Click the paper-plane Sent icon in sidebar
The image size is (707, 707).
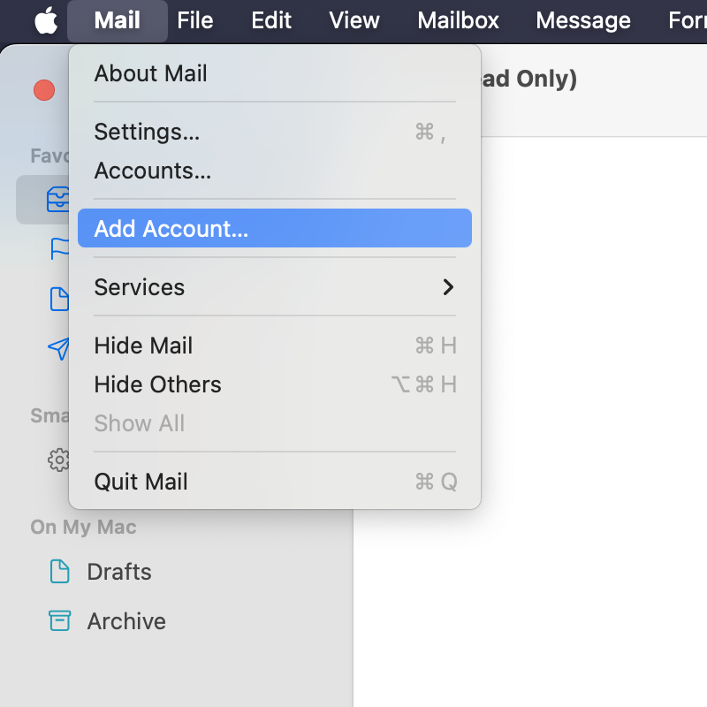point(58,348)
